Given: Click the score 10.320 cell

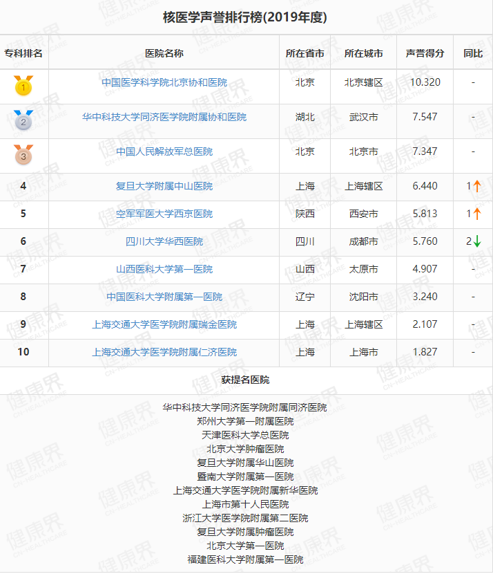Looking at the screenshot, I should (x=425, y=82).
